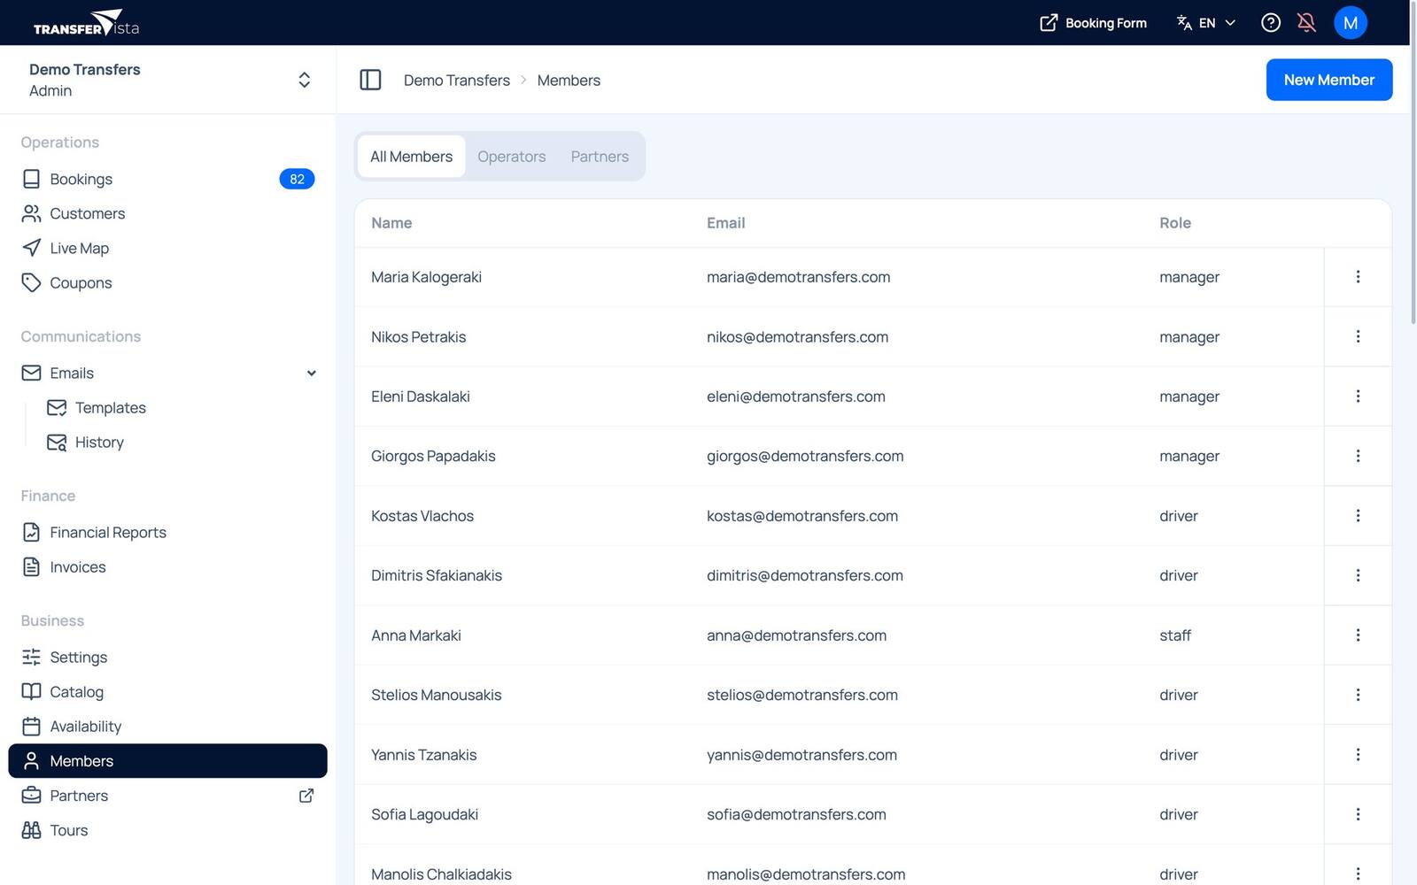Open Bookings in the sidebar
This screenshot has width=1417, height=885.
tap(167, 179)
